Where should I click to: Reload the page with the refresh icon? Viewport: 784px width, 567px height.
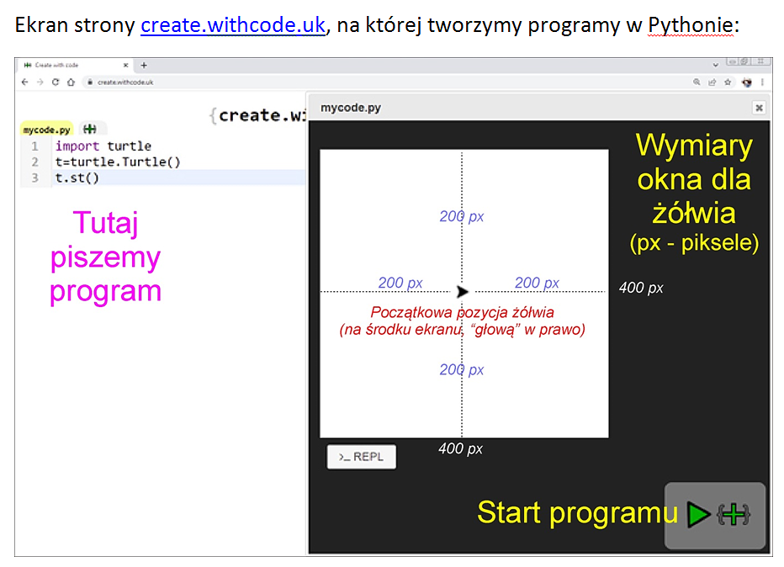coord(56,82)
